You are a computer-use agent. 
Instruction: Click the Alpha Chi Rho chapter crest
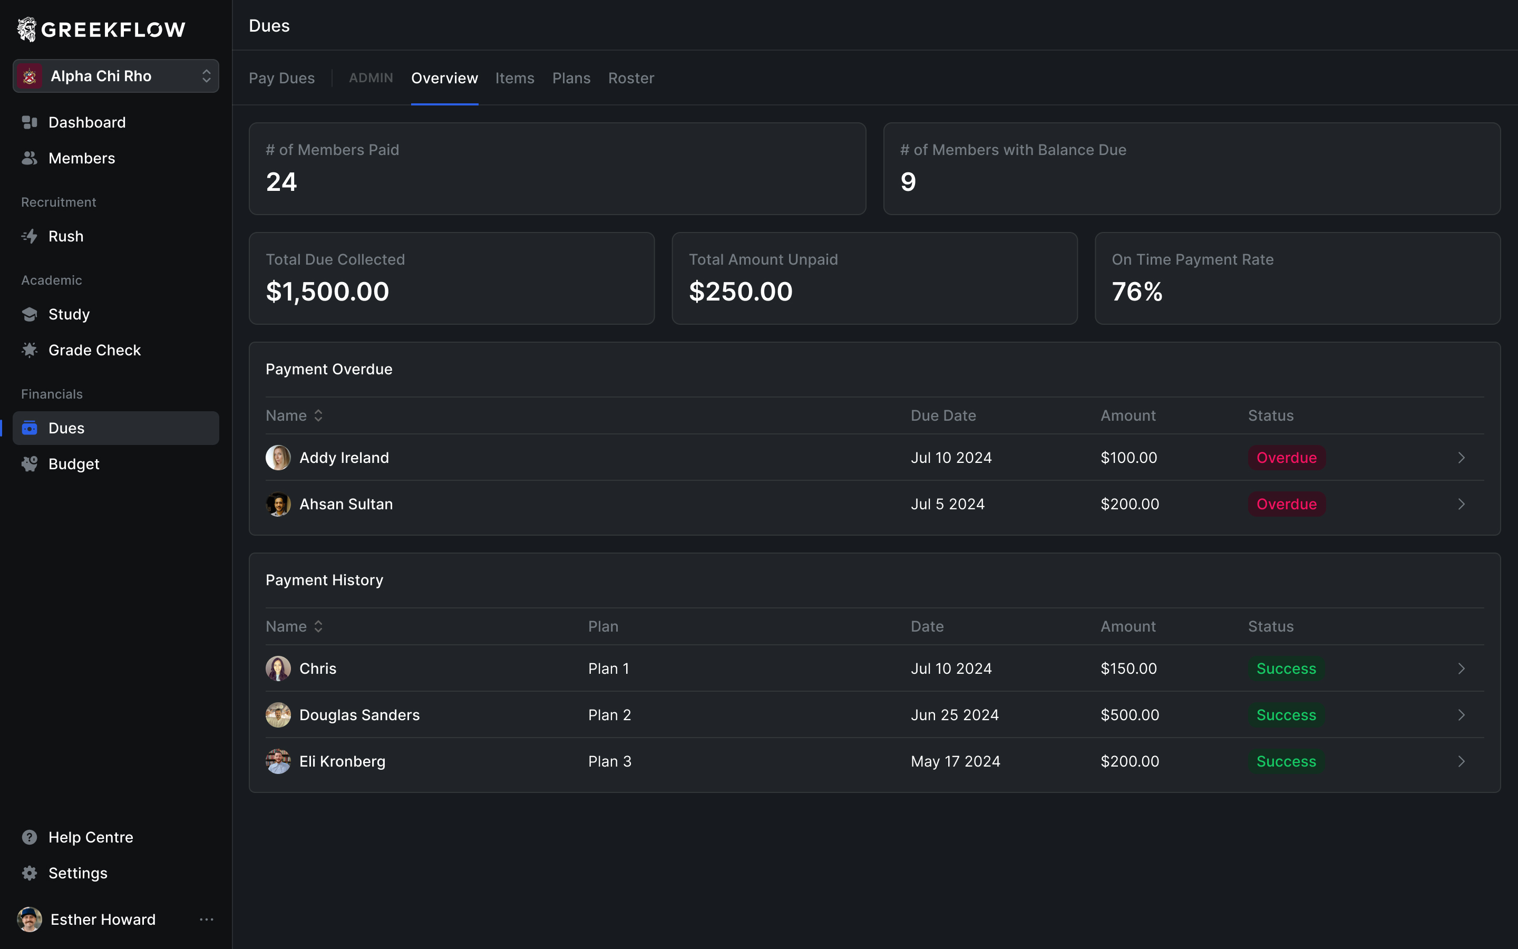pos(30,76)
